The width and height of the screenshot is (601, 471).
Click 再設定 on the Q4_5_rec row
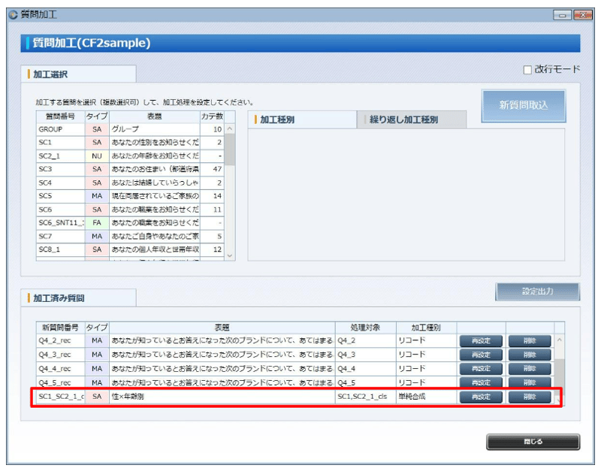(480, 382)
